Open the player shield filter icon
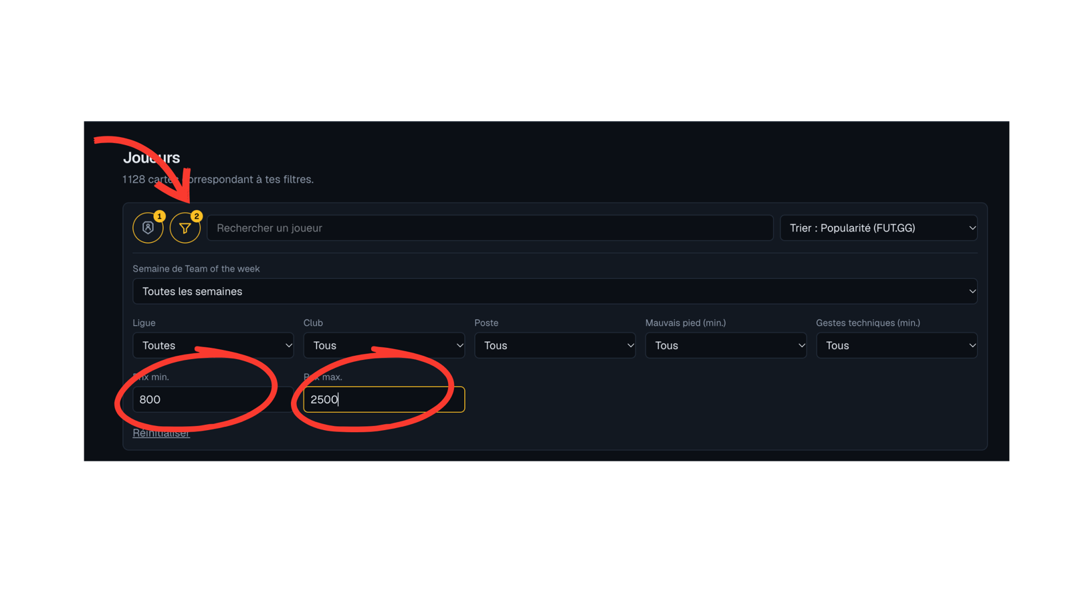The image size is (1070, 602). (x=148, y=228)
